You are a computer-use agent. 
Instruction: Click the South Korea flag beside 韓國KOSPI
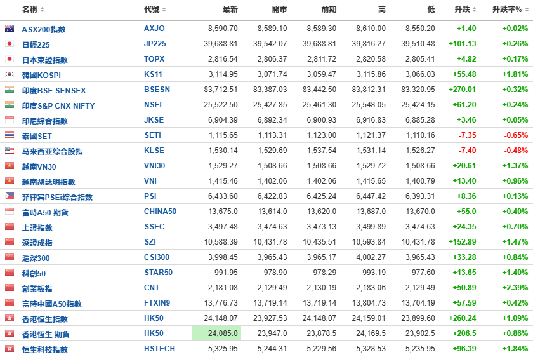(x=10, y=74)
